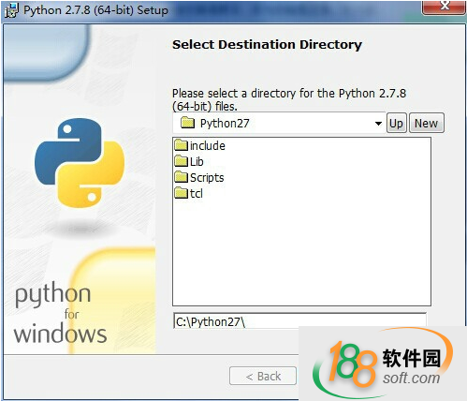Create a new folder with the New button
Image resolution: width=467 pixels, height=401 pixels.
click(x=426, y=123)
